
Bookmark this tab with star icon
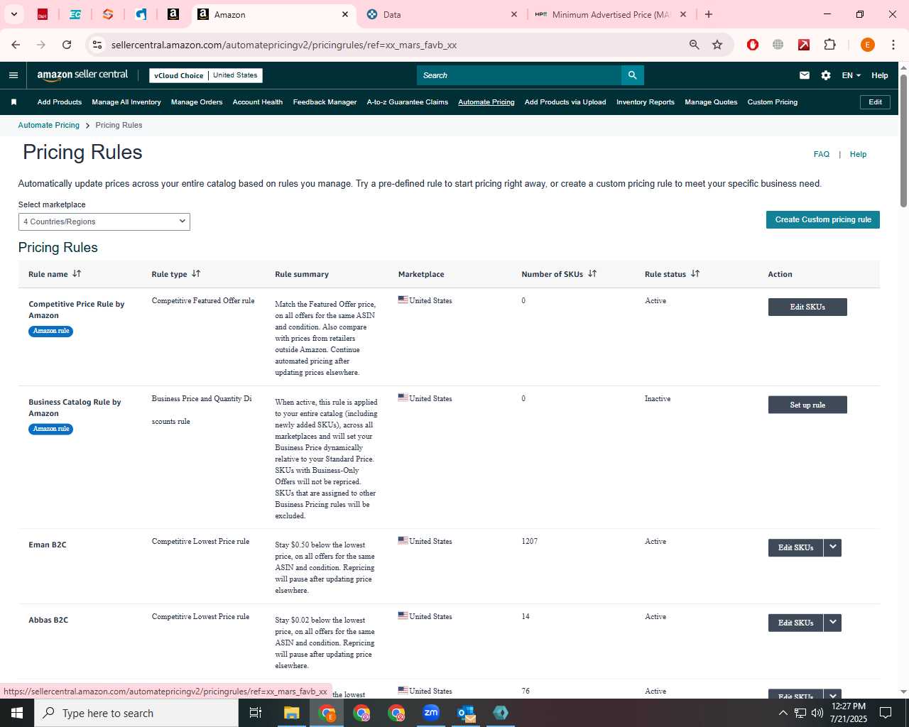(x=717, y=45)
